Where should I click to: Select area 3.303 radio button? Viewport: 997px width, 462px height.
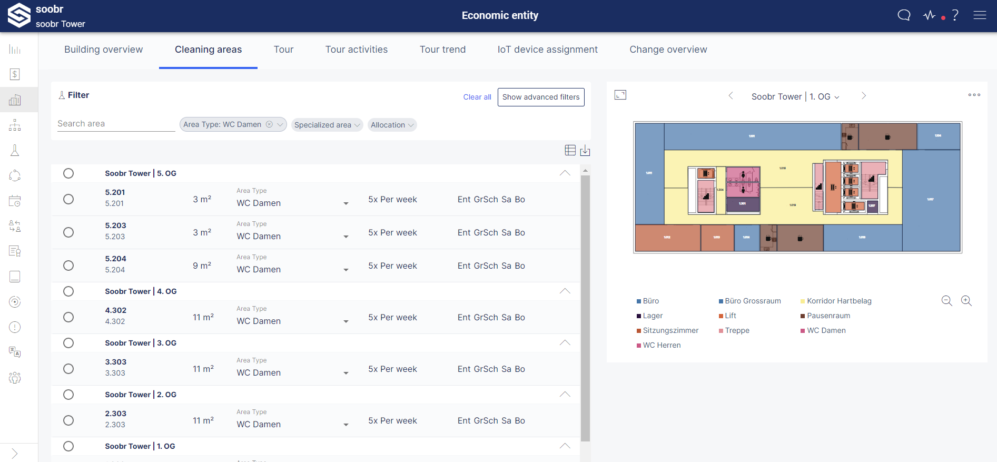(x=68, y=369)
